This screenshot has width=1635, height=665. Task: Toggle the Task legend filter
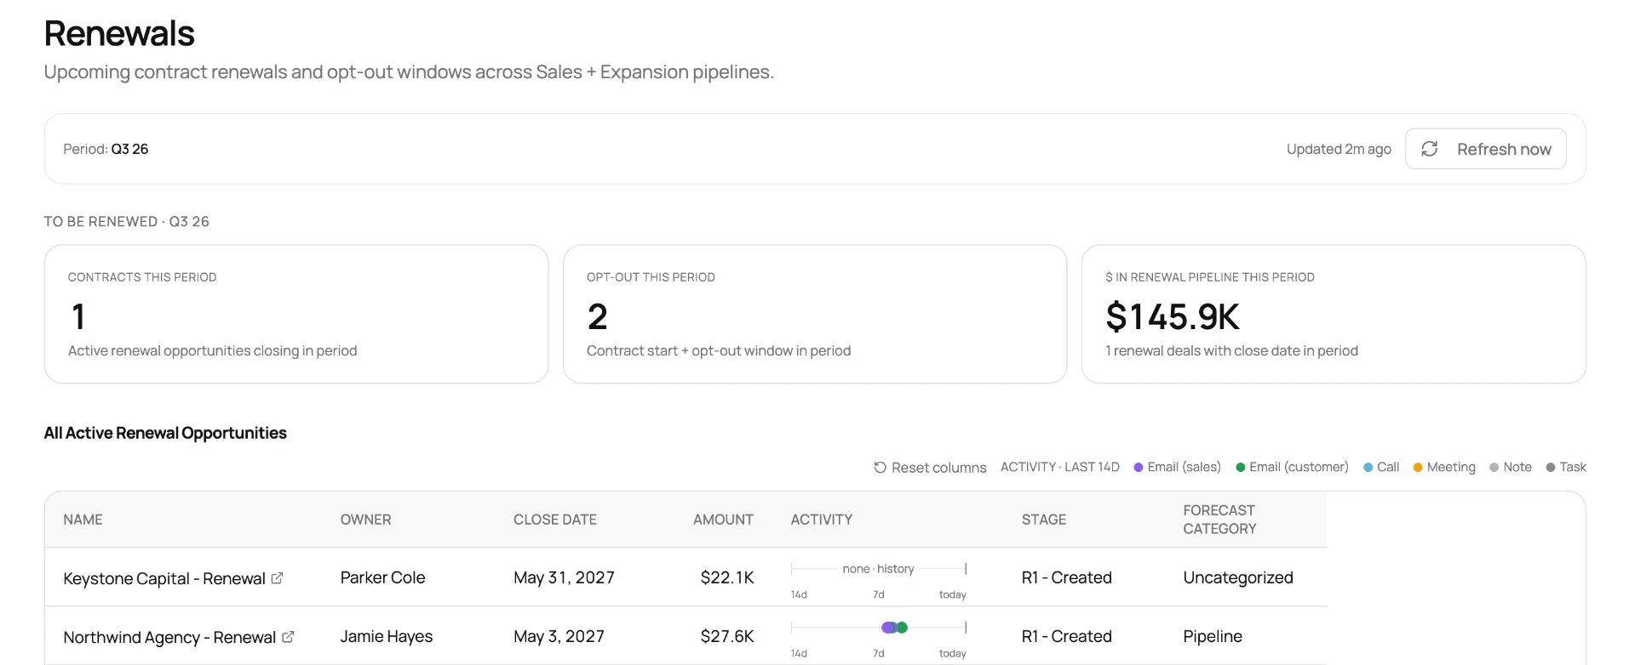coord(1566,467)
